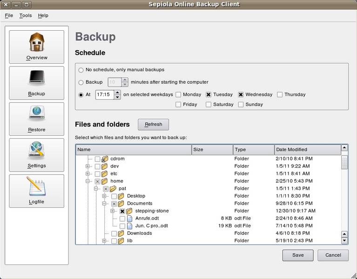357x279 pixels.
Task: Check the cdrom folder checkbox
Action: click(97, 159)
